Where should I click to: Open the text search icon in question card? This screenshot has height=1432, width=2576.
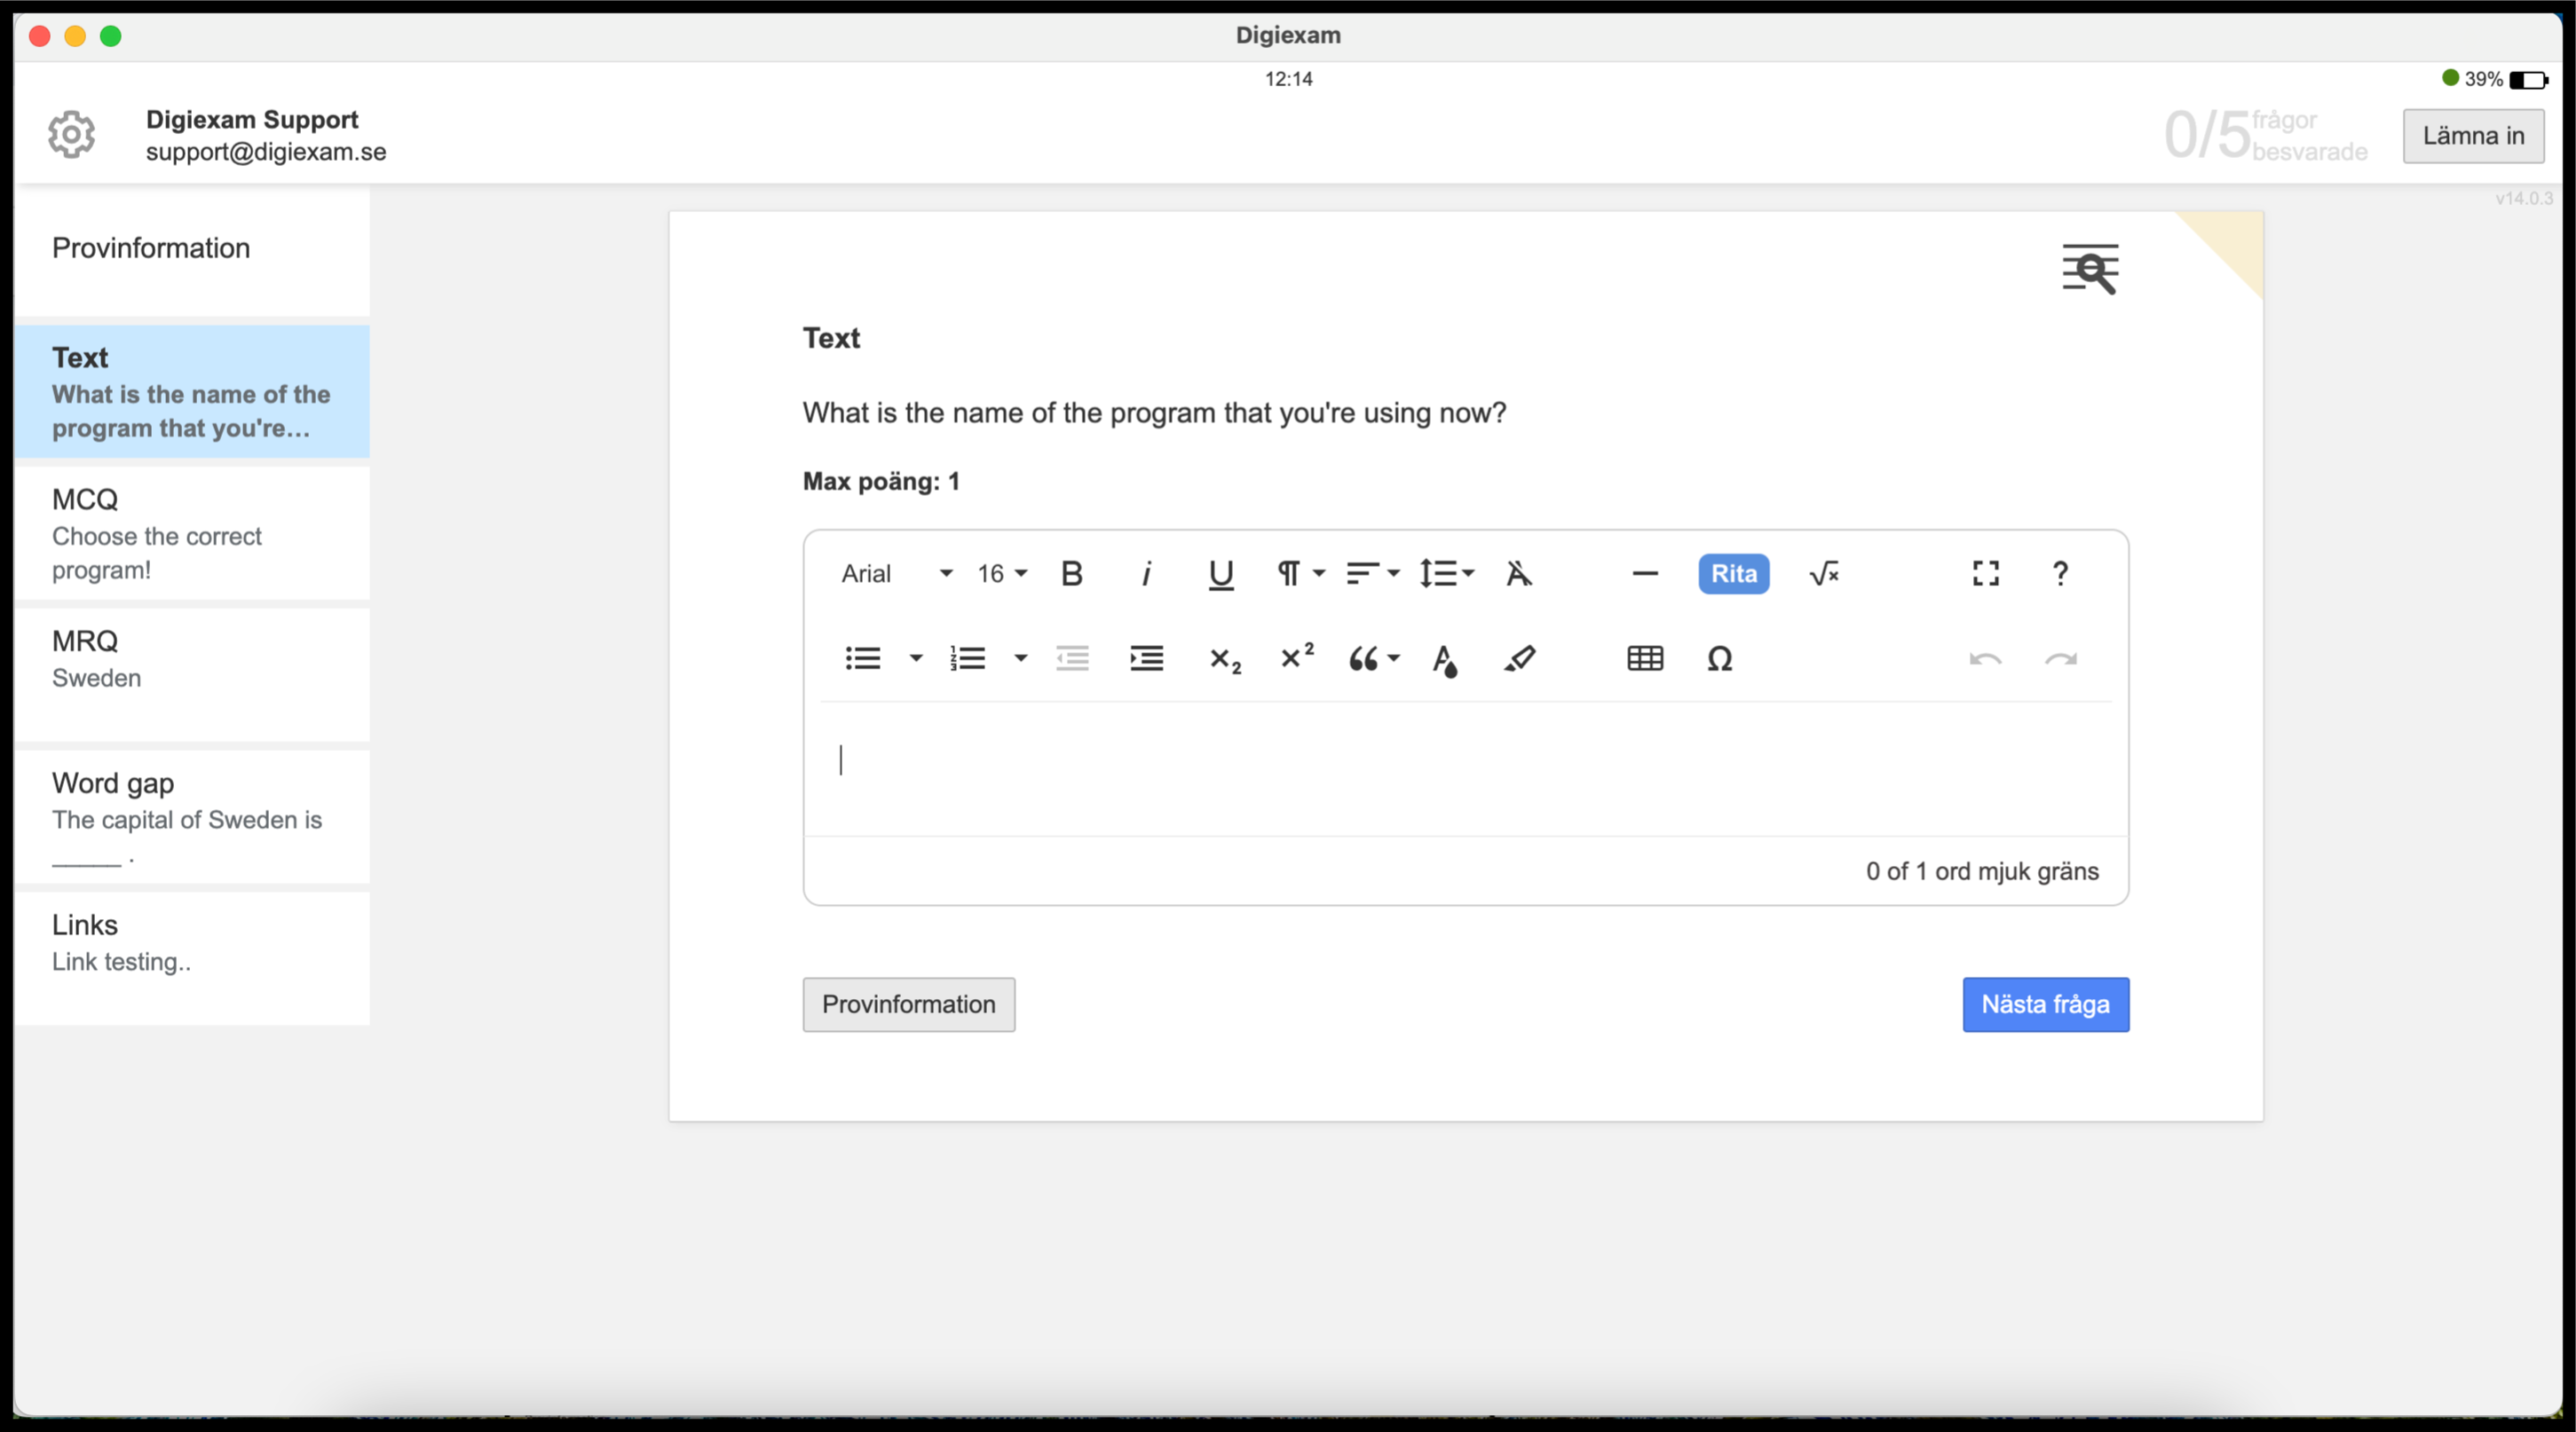click(x=2090, y=269)
